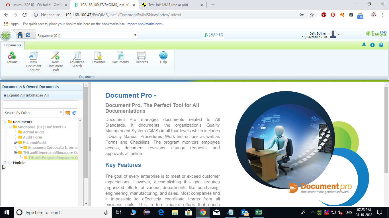
Task: Open Help in the ribbon
Action: pos(163,58)
